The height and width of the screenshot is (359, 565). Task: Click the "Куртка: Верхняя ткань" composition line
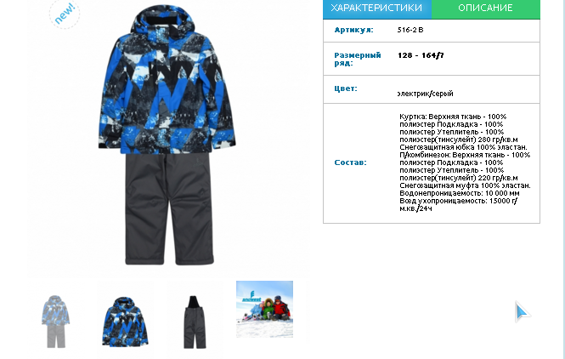(x=453, y=117)
